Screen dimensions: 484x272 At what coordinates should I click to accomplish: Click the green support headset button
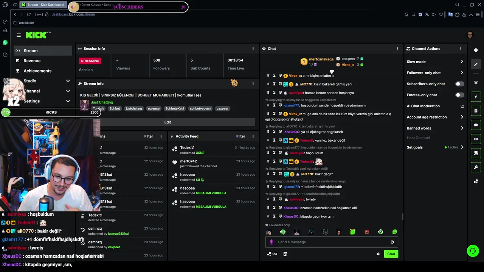pos(472,250)
